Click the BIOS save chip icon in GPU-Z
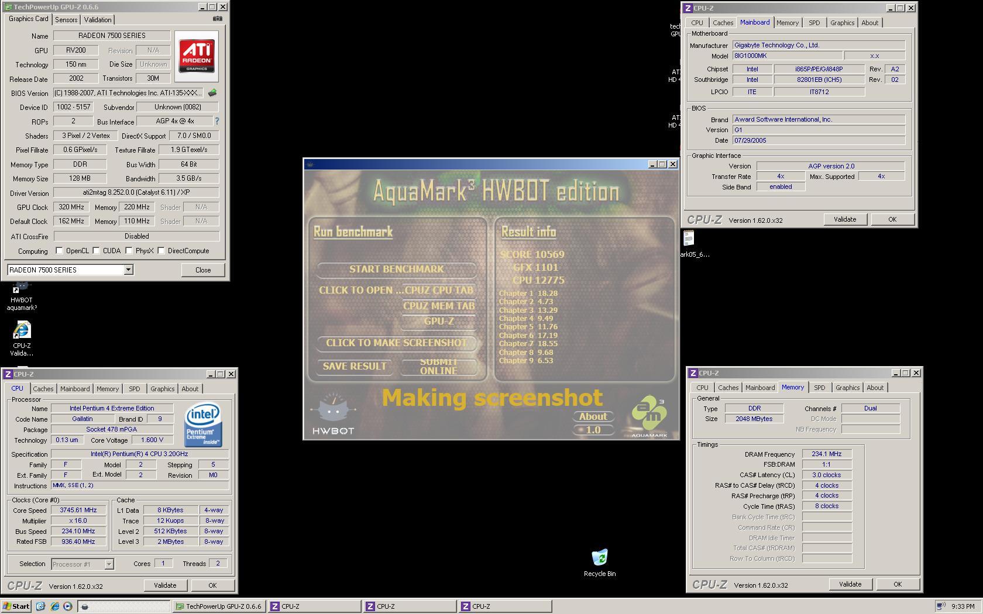The width and height of the screenshot is (983, 614). (212, 92)
